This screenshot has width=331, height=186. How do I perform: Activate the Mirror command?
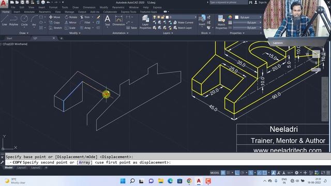(71, 22)
